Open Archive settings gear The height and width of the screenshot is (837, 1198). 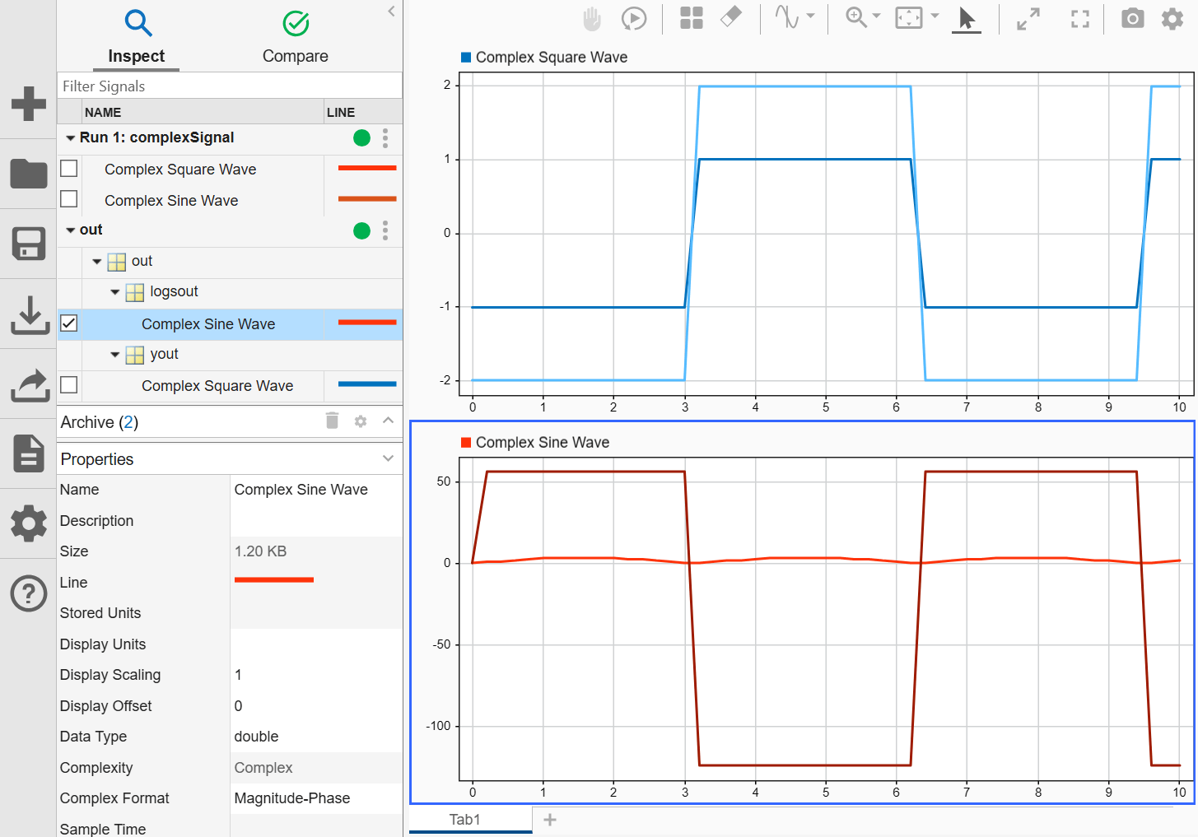point(360,421)
